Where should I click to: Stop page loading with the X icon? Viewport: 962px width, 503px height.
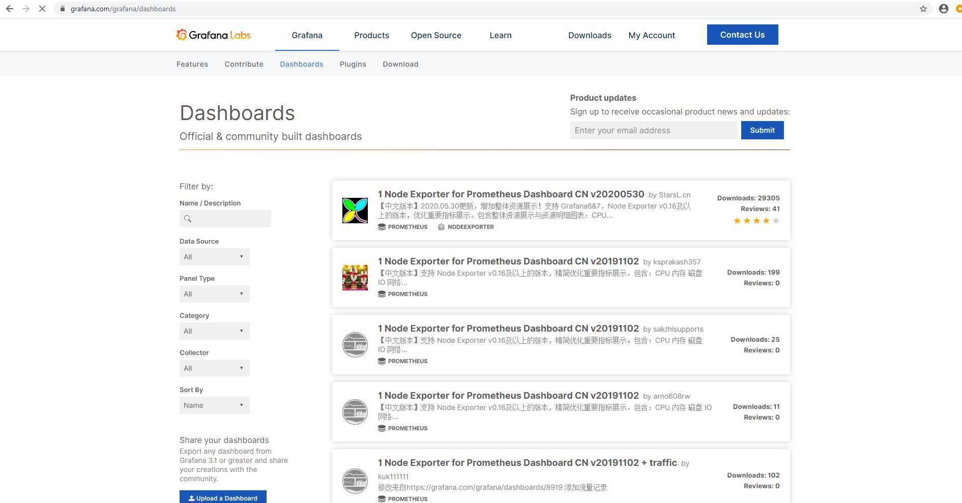click(x=42, y=9)
